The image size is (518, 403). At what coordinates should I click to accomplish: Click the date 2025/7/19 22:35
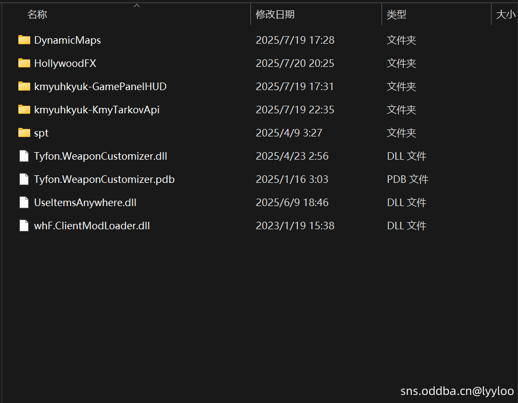pyautogui.click(x=295, y=110)
